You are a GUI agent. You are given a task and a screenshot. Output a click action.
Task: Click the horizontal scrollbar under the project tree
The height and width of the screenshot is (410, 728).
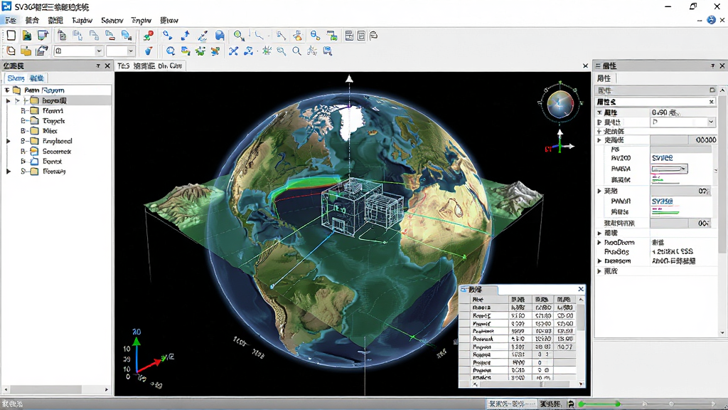tap(56, 389)
